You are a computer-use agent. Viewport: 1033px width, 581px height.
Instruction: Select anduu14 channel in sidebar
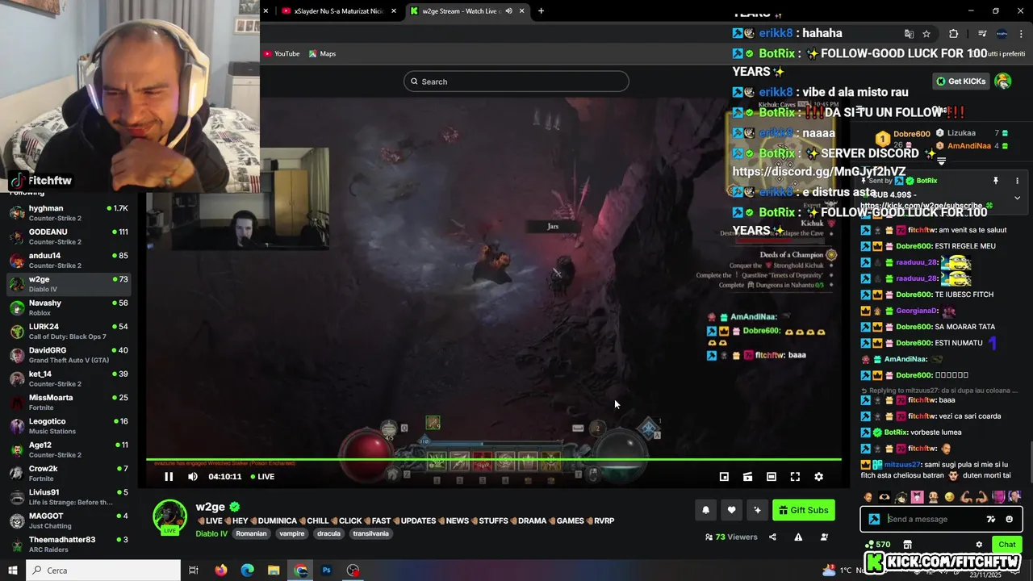(x=69, y=260)
